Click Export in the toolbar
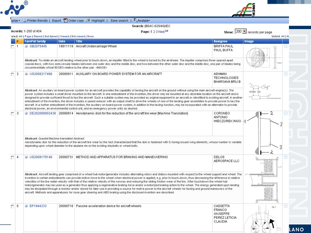The height and width of the screenshot is (233, 311). pos(56,21)
